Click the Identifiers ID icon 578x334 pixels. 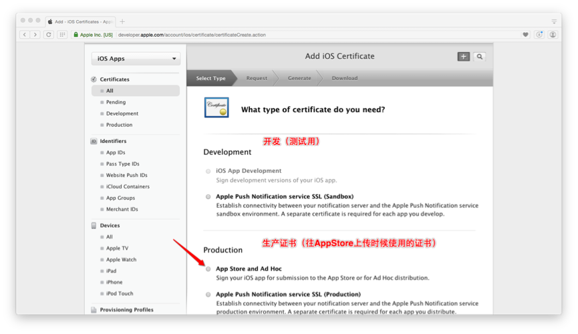coord(94,141)
